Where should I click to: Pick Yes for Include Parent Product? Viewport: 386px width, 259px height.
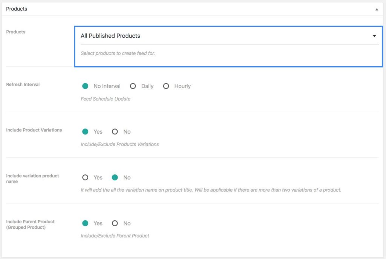(x=85, y=223)
